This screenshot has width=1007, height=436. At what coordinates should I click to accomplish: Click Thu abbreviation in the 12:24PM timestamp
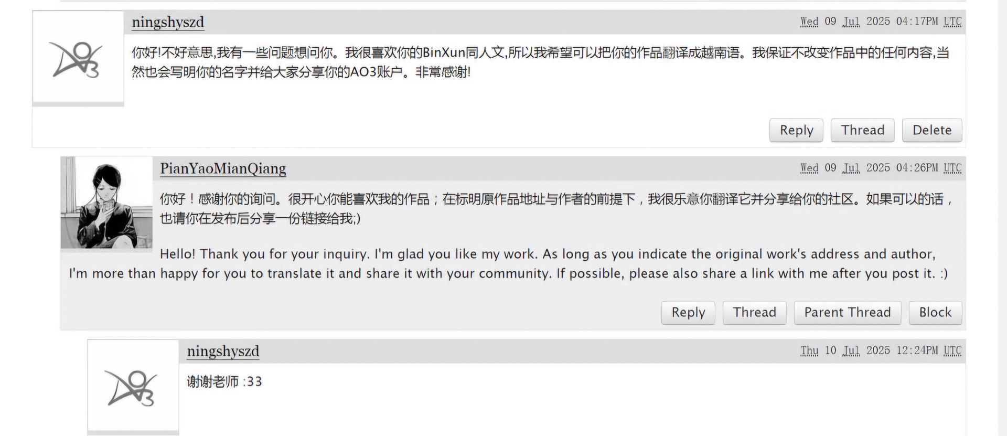[x=809, y=351]
